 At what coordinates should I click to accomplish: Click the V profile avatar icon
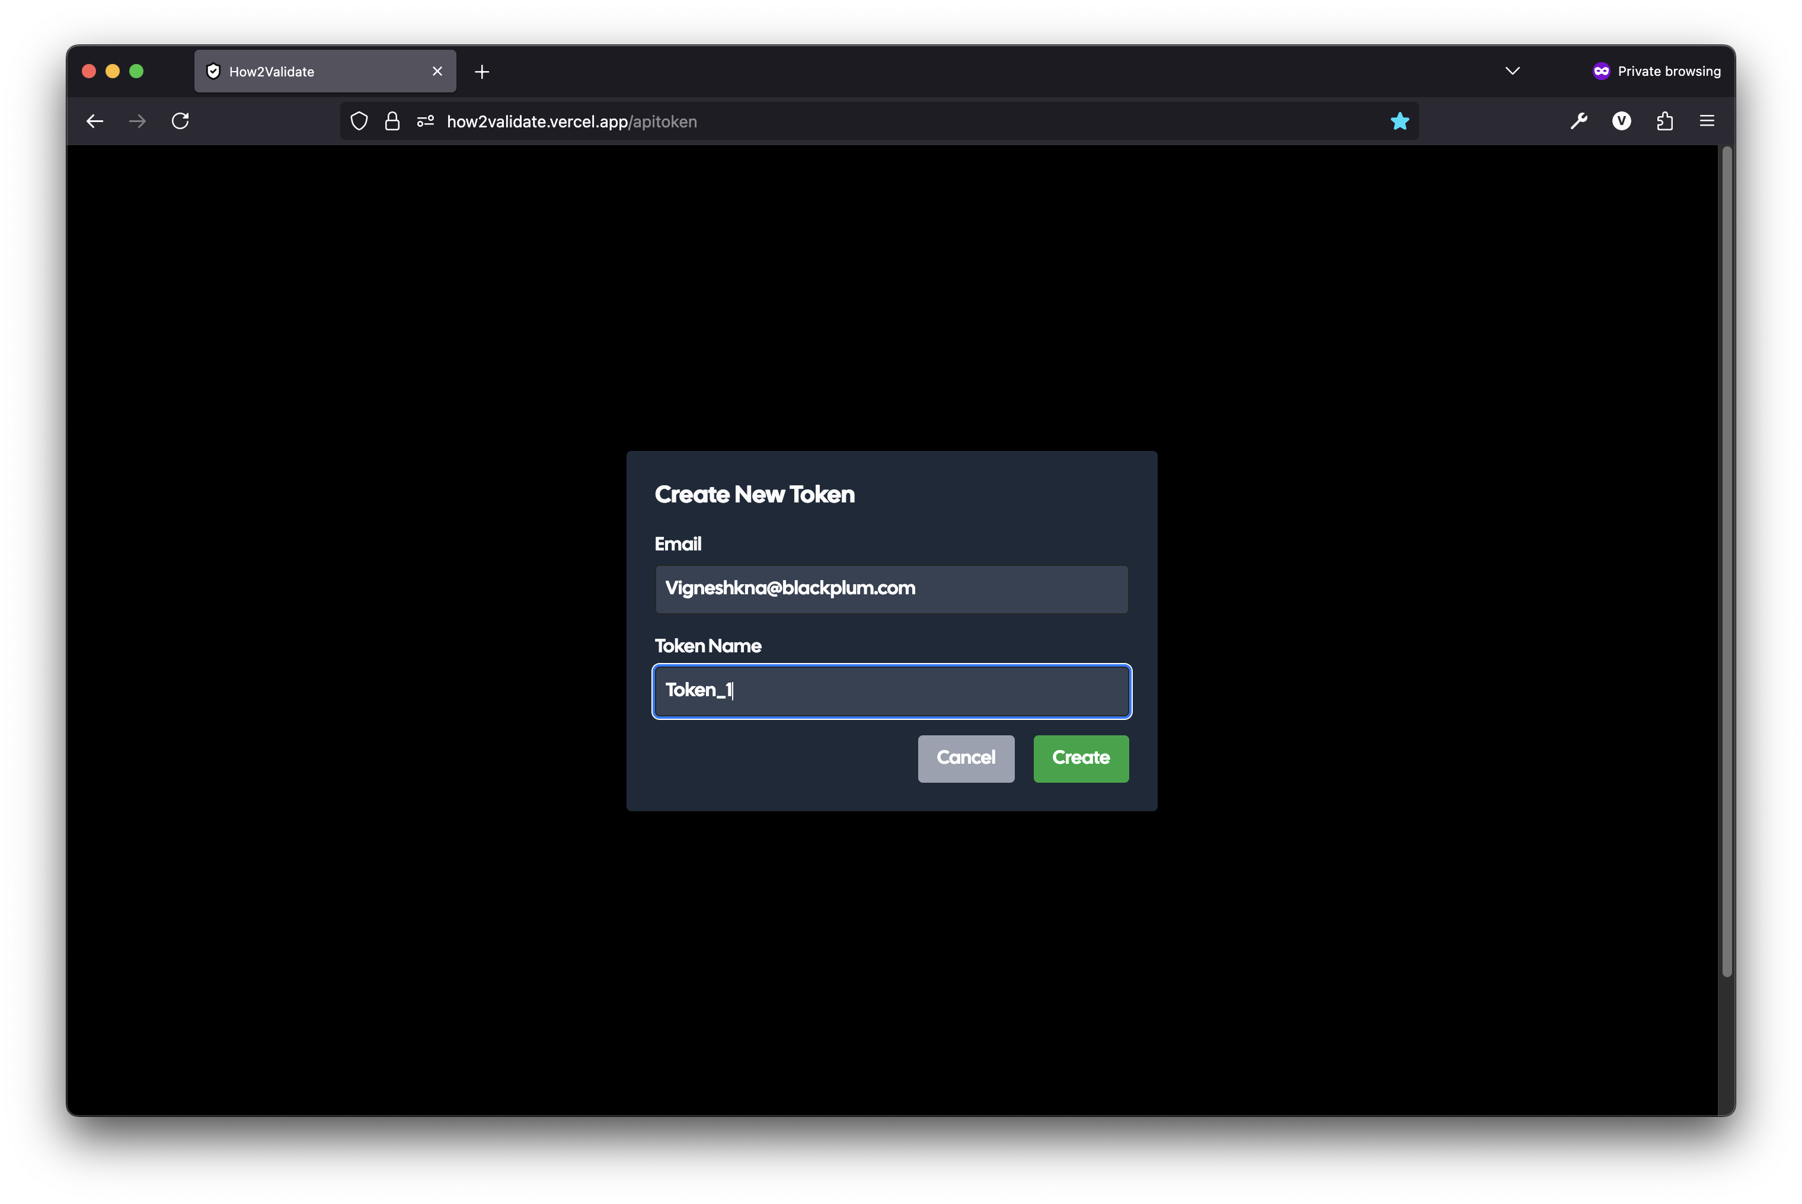coord(1621,121)
